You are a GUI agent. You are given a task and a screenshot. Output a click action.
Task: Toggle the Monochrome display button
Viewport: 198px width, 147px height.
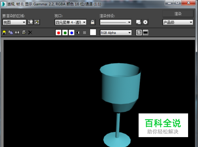coord(84,32)
